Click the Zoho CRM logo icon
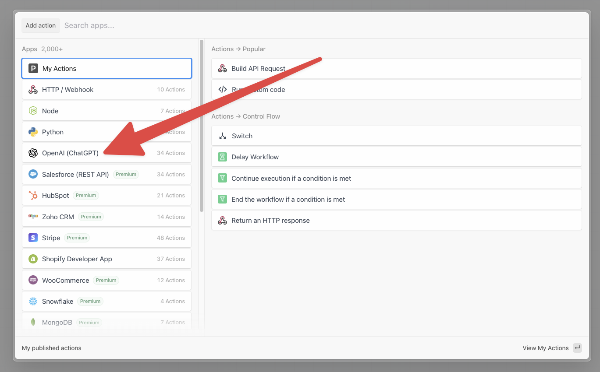The height and width of the screenshot is (372, 600). (x=33, y=217)
